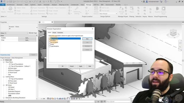184x103 pixels.
Task: Select the Modify arrow tool
Action: point(3,9)
